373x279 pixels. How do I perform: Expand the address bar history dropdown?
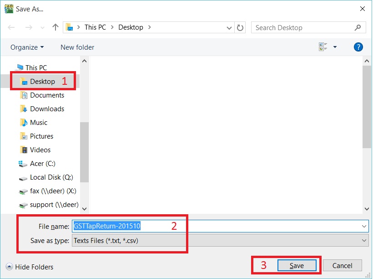230,27
